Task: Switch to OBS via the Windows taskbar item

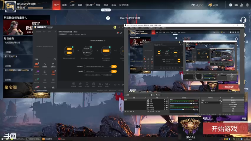Action: [33, 139]
